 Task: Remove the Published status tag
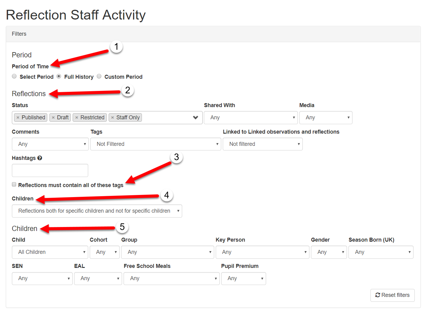(18, 118)
